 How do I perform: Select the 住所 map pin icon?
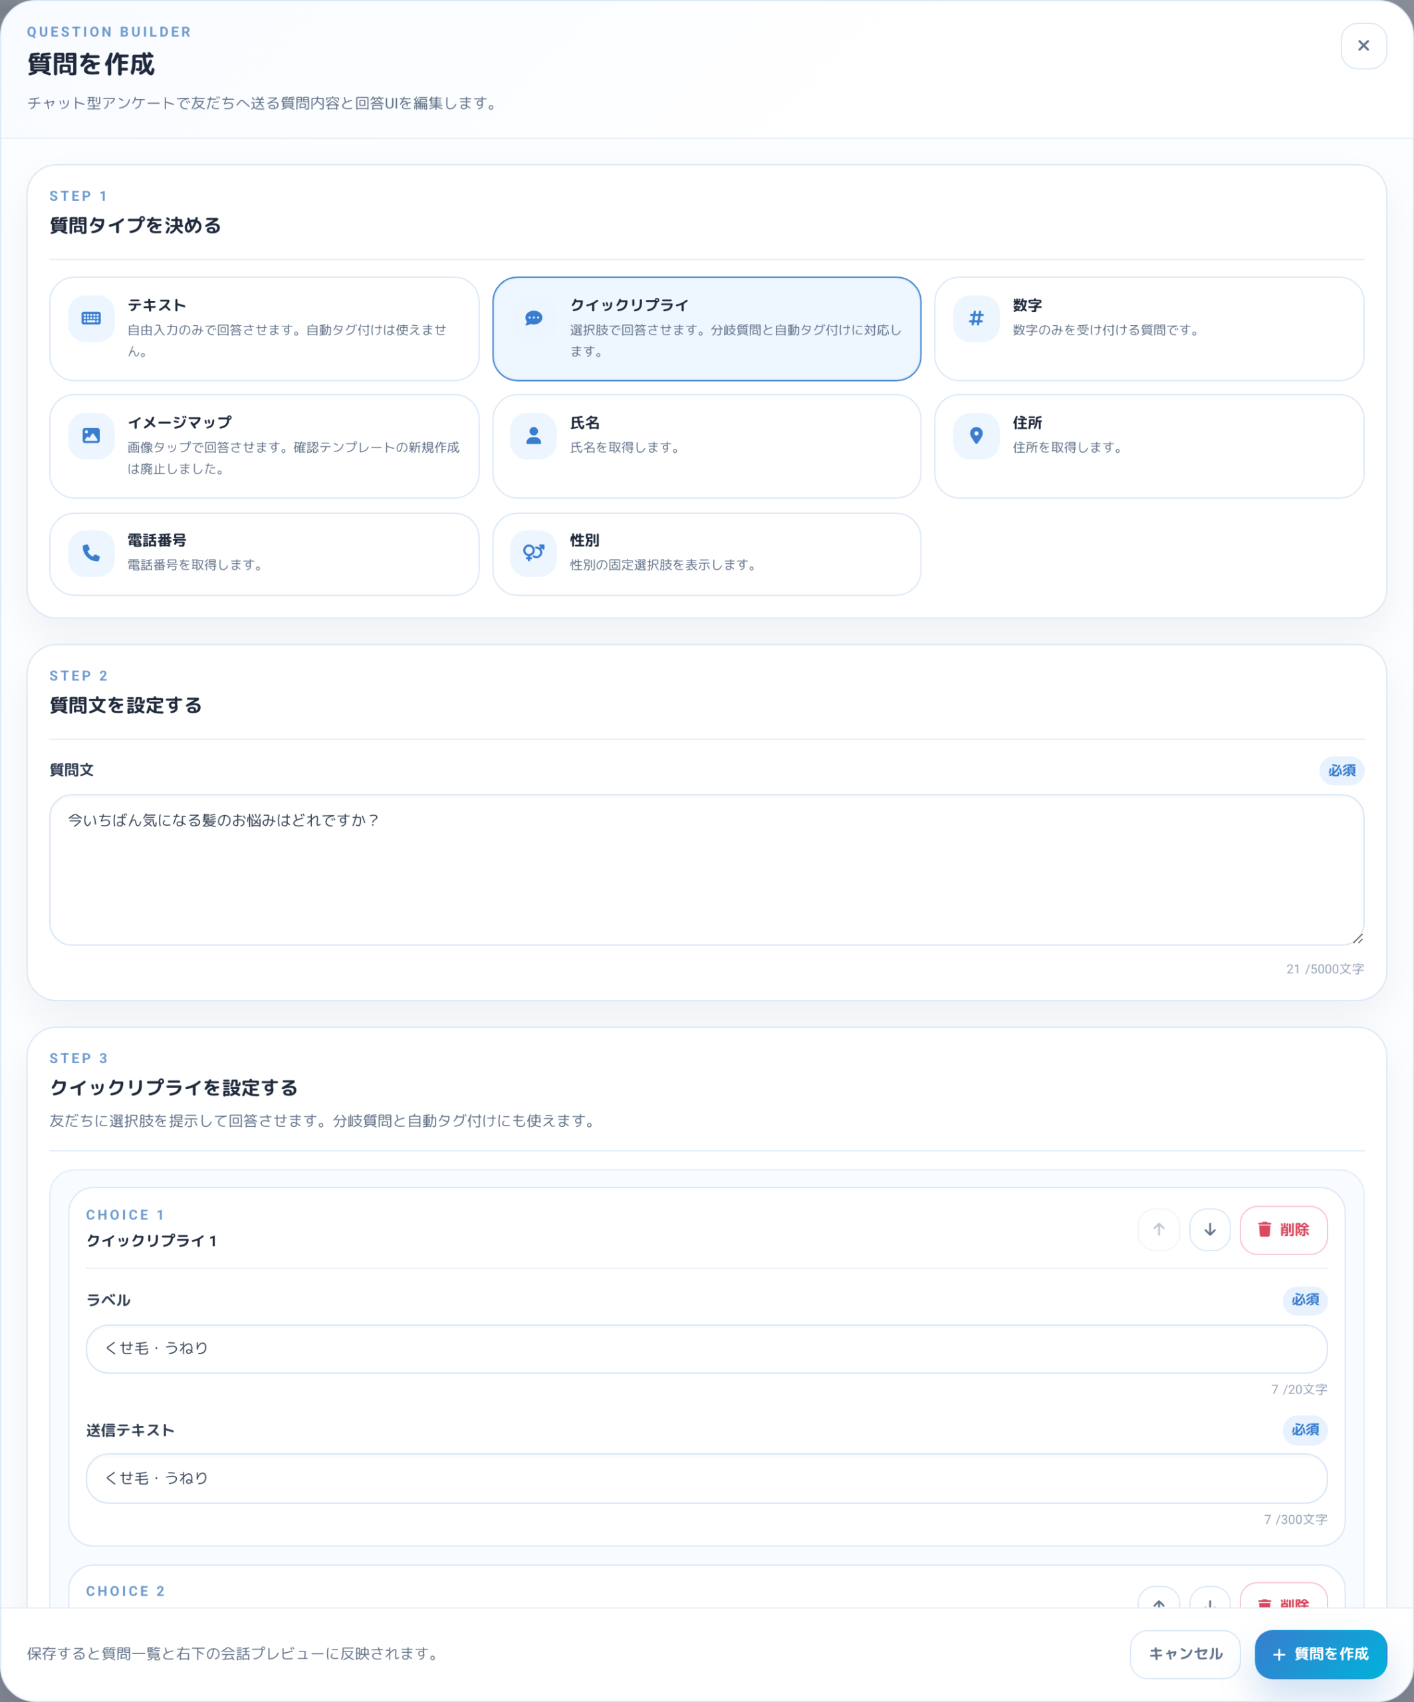(x=976, y=436)
